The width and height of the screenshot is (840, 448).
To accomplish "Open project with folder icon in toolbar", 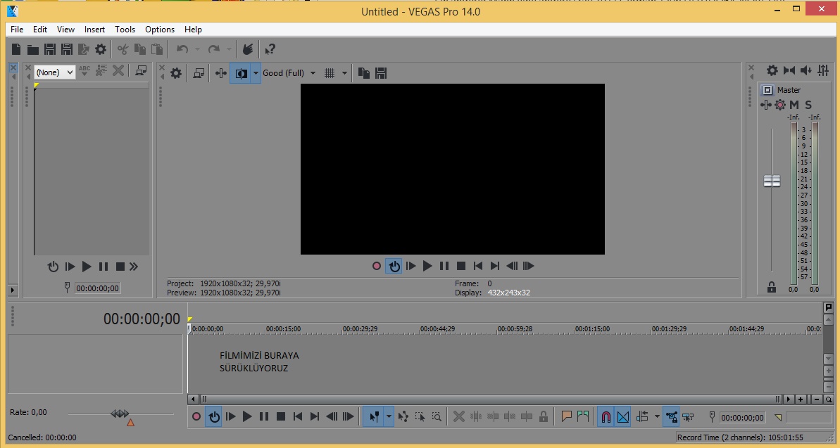I will click(x=32, y=49).
